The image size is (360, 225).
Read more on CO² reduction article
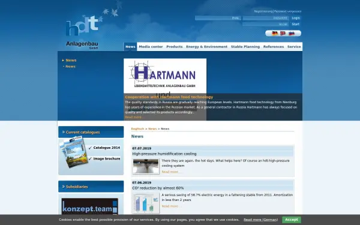point(170,206)
